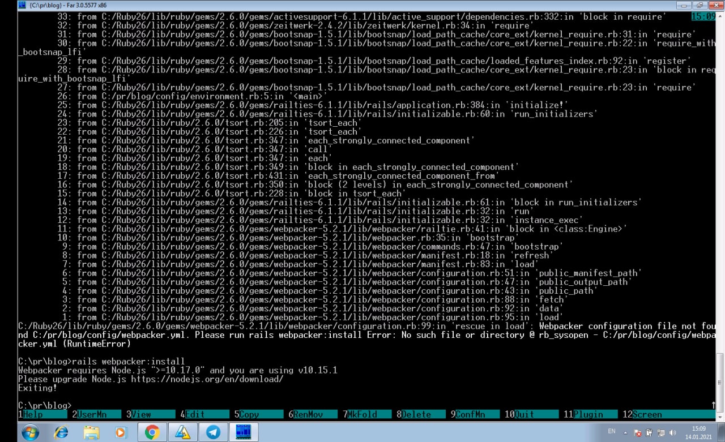Open the volume speaker tray icon
Screen dimensions: 725x442
[672, 432]
